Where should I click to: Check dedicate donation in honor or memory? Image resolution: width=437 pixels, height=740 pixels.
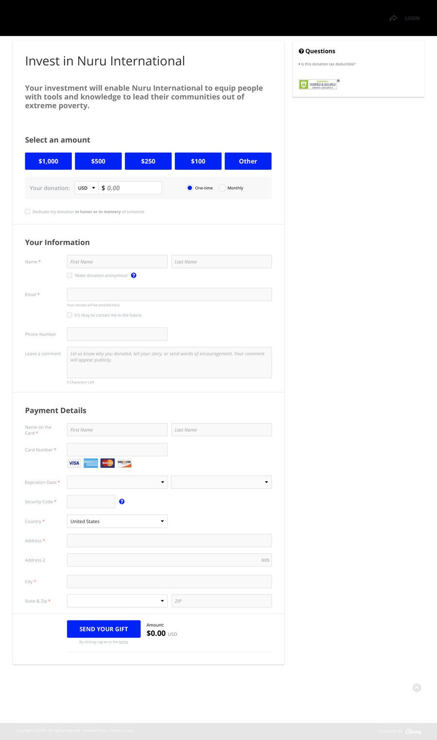click(28, 211)
